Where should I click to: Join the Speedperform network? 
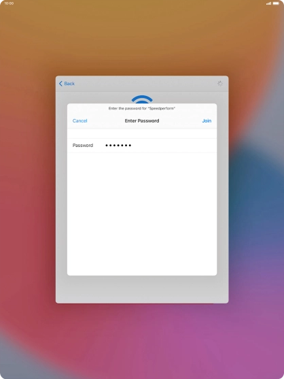coord(207,120)
